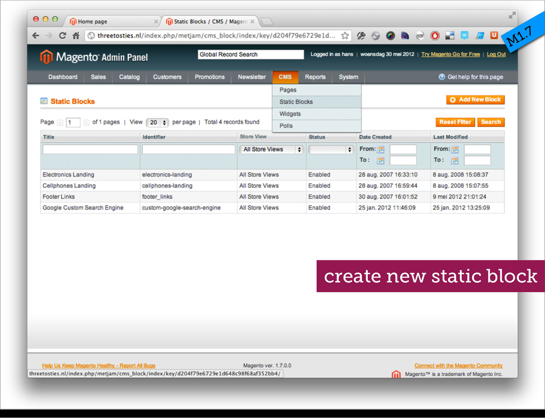Click the CMS menu tab
Screen dimensions: 545x420
click(x=285, y=77)
